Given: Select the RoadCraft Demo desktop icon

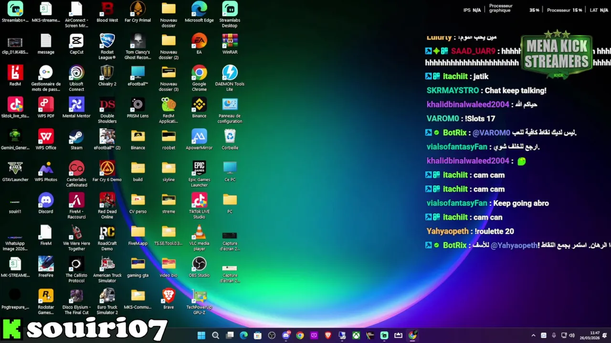Looking at the screenshot, I should tap(107, 238).
